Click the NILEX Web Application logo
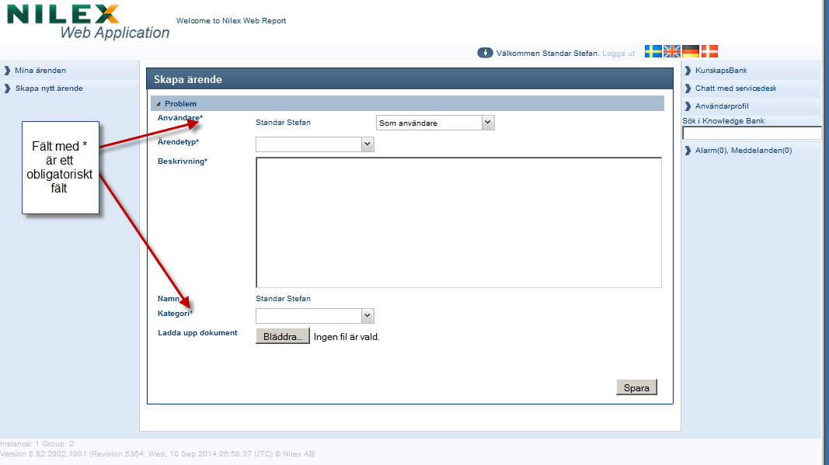The width and height of the screenshot is (829, 465). (x=89, y=22)
